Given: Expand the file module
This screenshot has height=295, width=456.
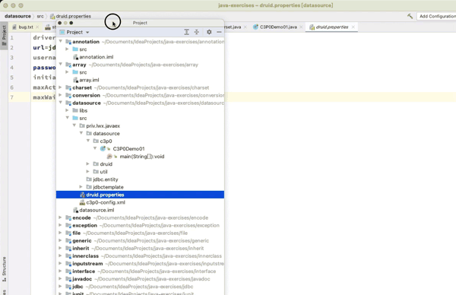Looking at the screenshot, I should (x=60, y=233).
